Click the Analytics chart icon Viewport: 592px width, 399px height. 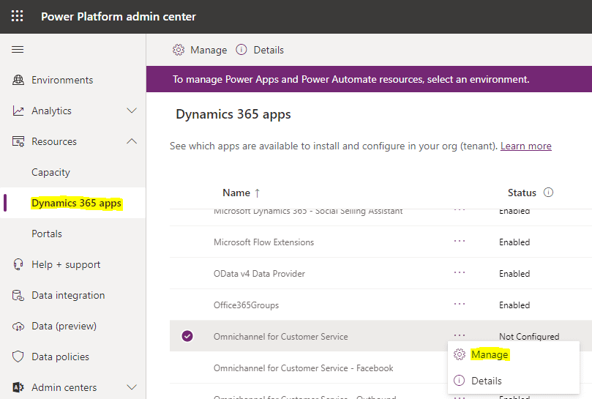coord(18,111)
